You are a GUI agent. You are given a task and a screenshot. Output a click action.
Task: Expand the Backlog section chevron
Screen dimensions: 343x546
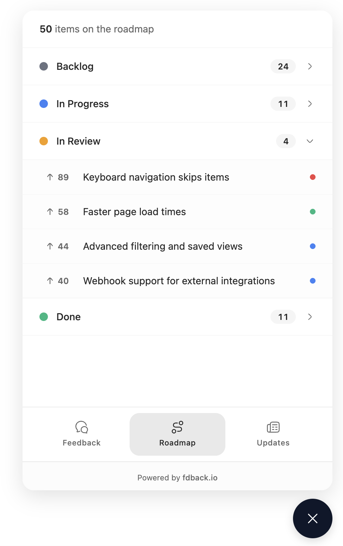[x=310, y=66]
